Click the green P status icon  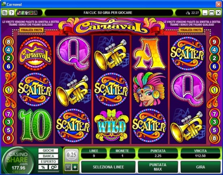coord(31,13)
